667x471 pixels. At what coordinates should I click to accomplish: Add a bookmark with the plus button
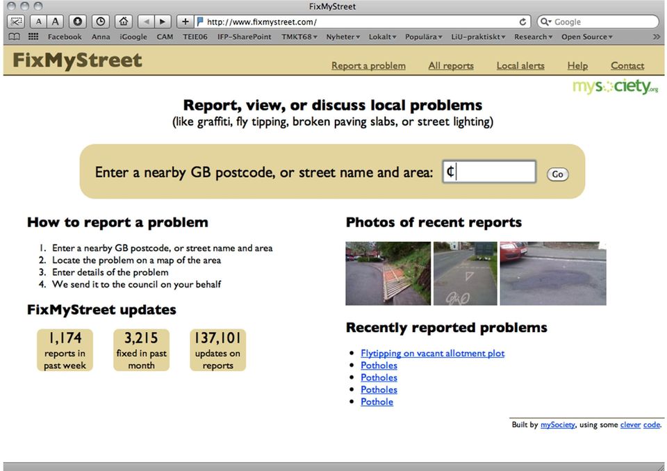pyautogui.click(x=185, y=22)
